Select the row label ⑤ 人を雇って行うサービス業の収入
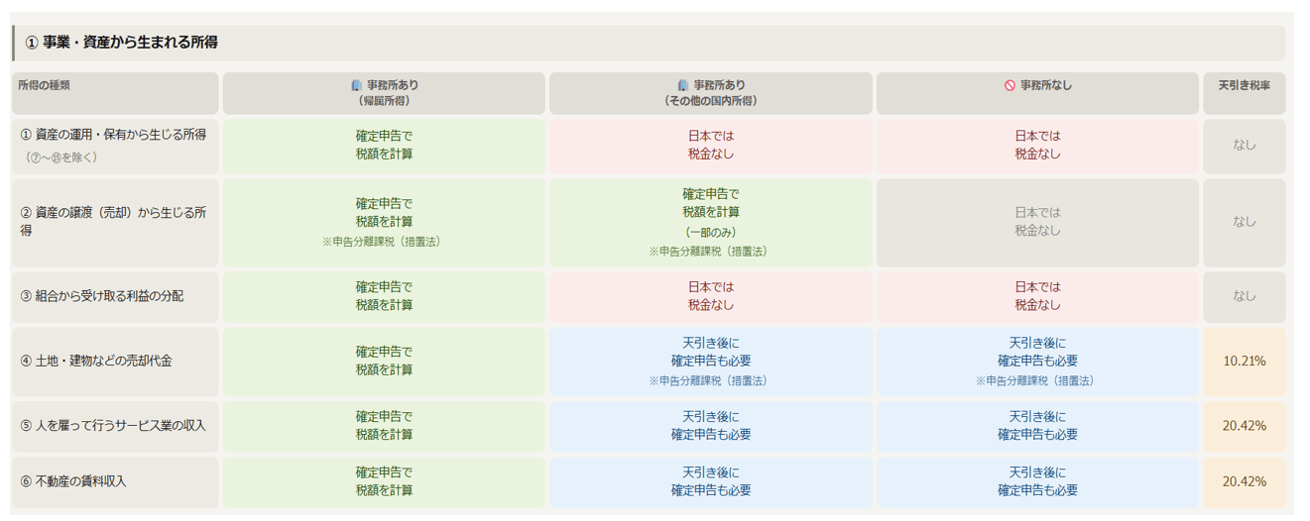The height and width of the screenshot is (521, 1310). click(113, 426)
